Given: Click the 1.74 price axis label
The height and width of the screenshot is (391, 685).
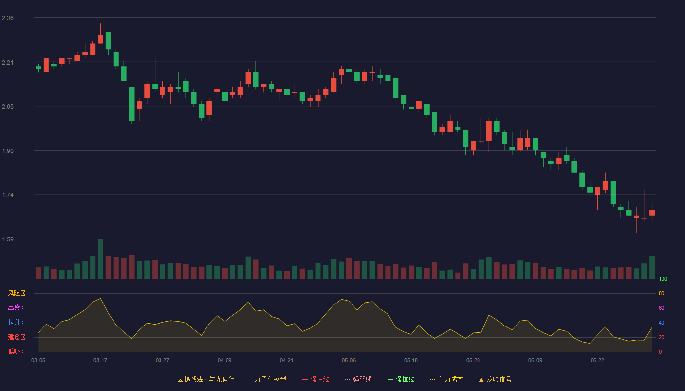Looking at the screenshot, I should coord(8,195).
